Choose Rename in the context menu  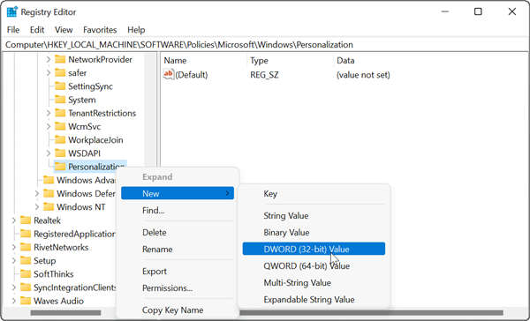(x=178, y=249)
